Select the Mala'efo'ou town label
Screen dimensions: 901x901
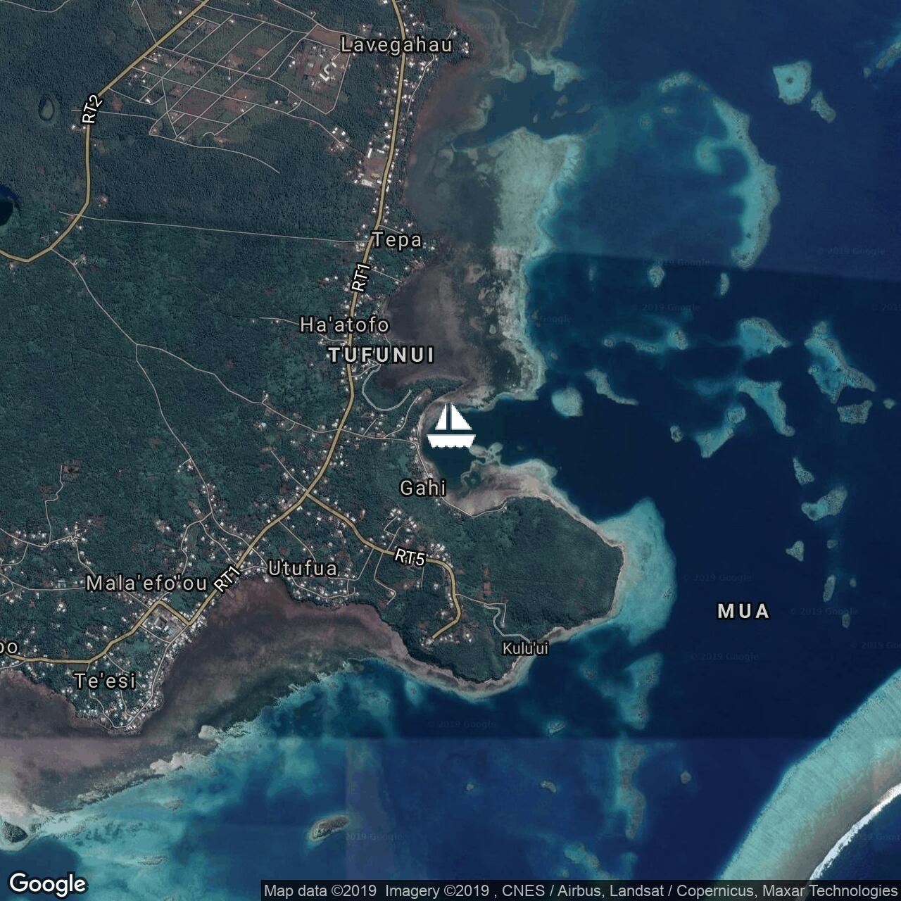pyautogui.click(x=146, y=584)
